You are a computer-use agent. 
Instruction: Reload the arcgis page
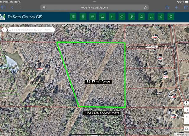tap(145, 8)
